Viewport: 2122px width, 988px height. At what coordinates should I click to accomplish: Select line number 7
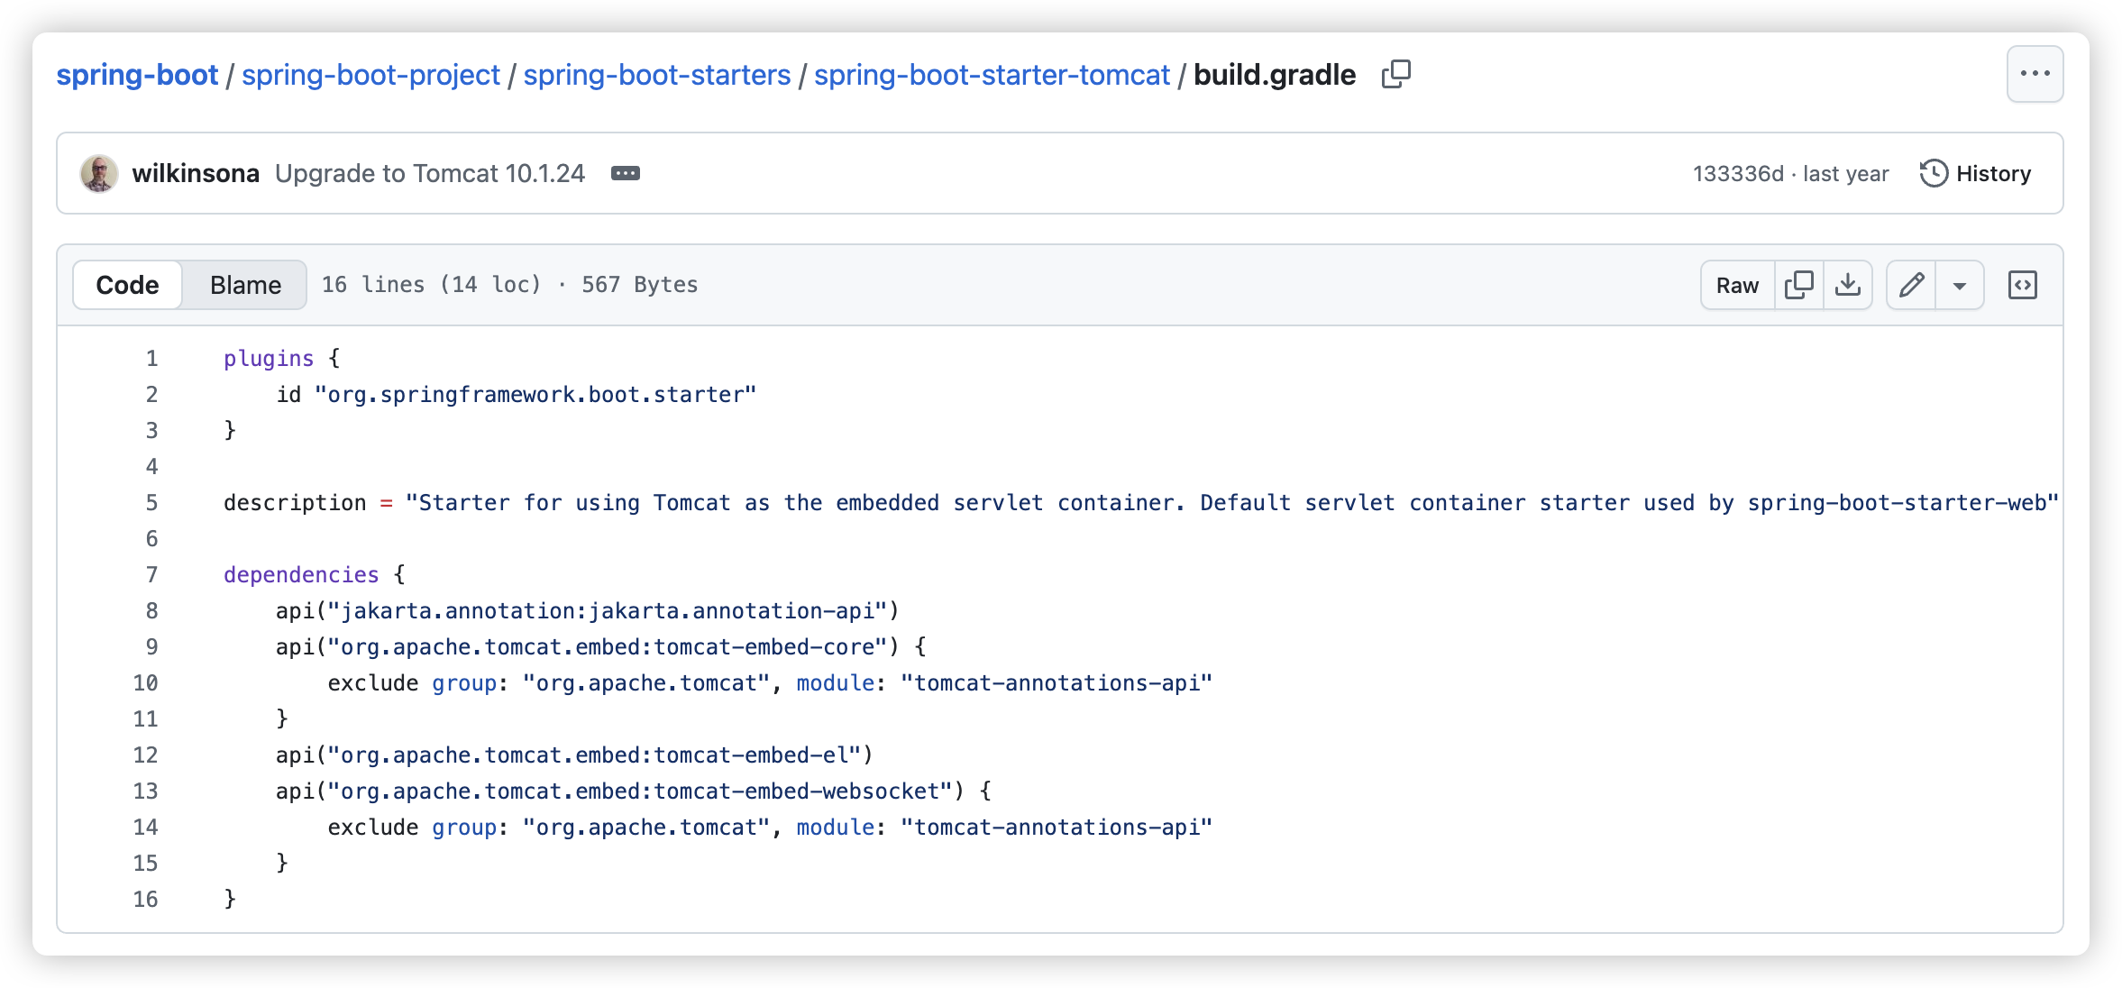[151, 574]
